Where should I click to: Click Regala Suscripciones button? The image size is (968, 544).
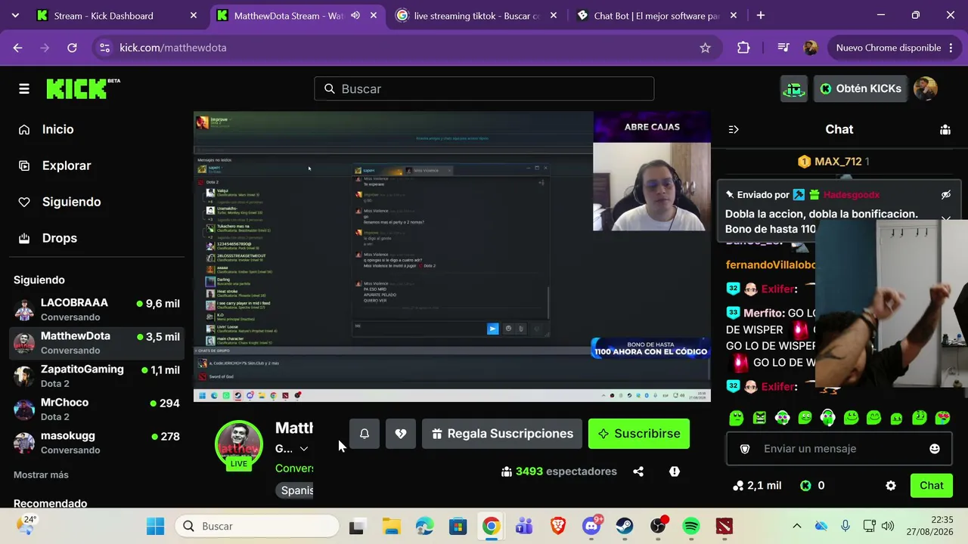point(502,434)
